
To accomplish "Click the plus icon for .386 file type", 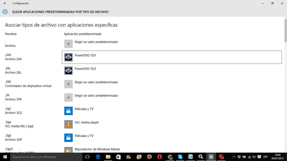I will pyautogui.click(x=68, y=84).
